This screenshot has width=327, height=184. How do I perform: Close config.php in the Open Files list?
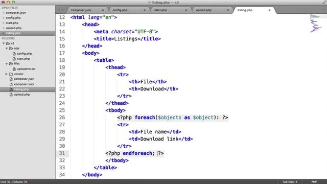pyautogui.click(x=4, y=18)
